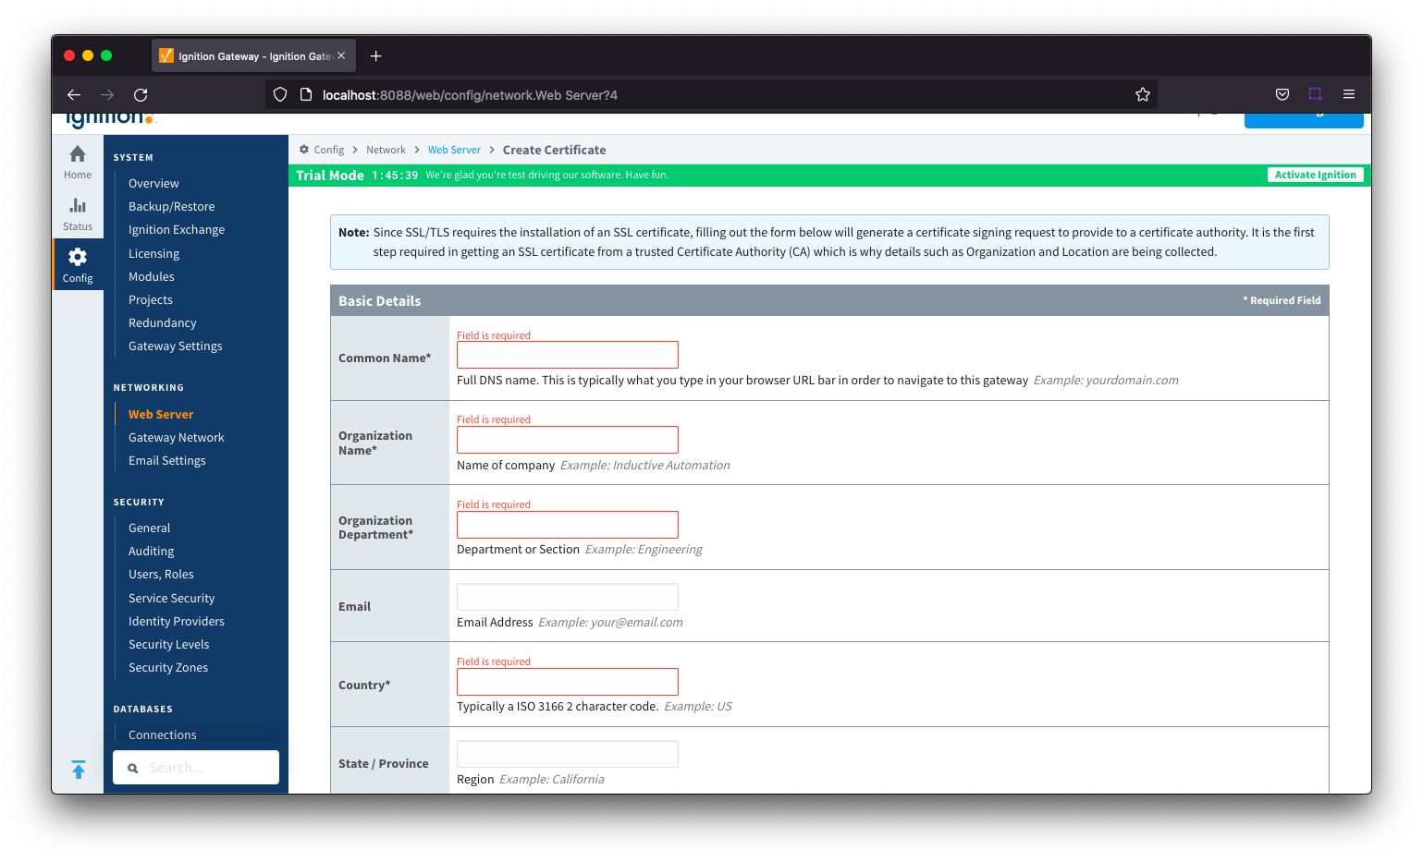Open the Pocket save icon

[x=1282, y=94]
